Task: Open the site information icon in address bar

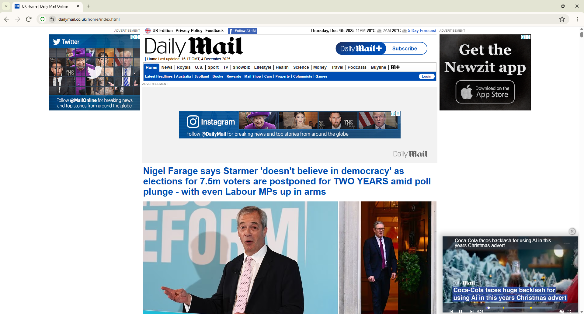Action: coord(52,19)
